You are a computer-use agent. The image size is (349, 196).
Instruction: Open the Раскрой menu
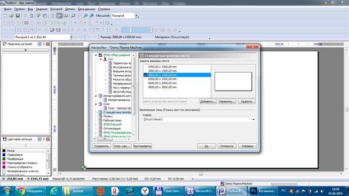coord(56,9)
